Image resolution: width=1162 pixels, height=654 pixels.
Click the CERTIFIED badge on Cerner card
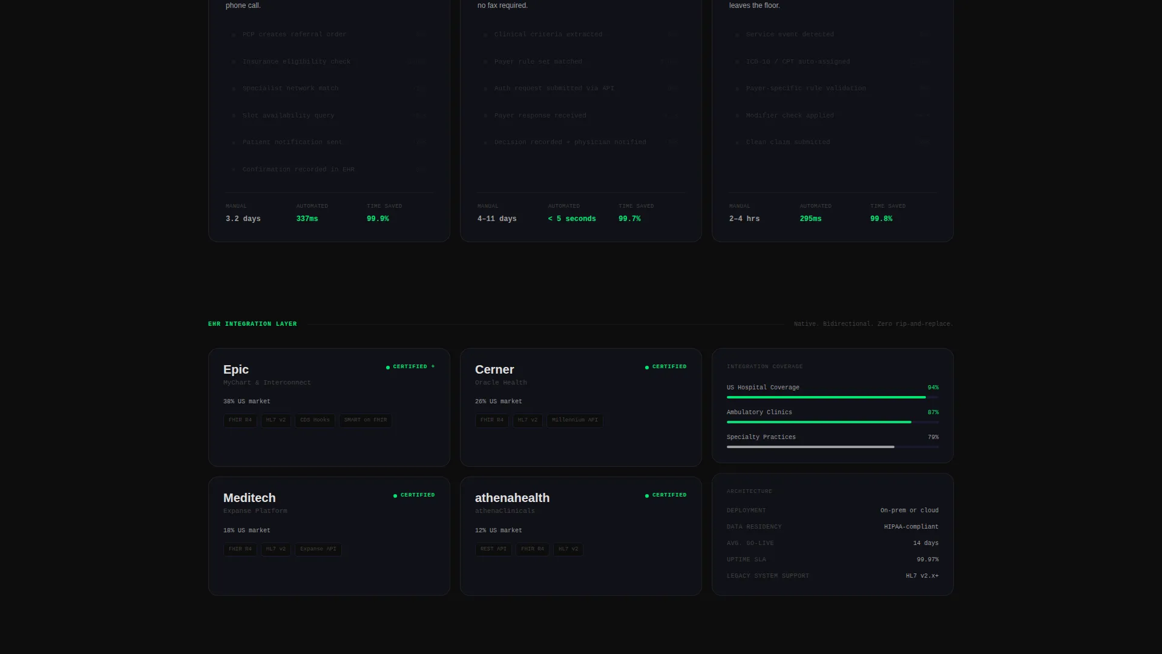tap(666, 367)
